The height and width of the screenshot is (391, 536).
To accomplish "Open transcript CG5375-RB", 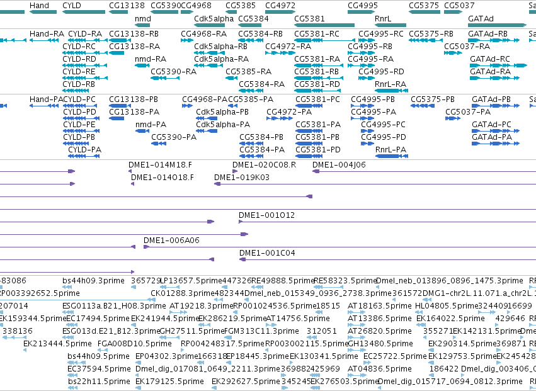I will [425, 40].
